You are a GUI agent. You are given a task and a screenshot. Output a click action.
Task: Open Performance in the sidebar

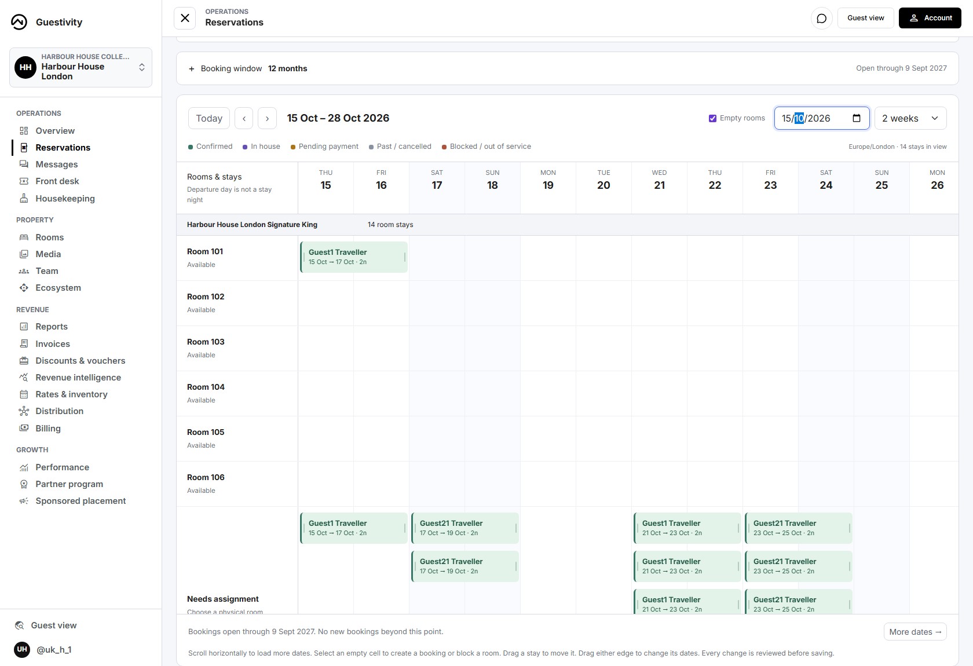coord(62,467)
